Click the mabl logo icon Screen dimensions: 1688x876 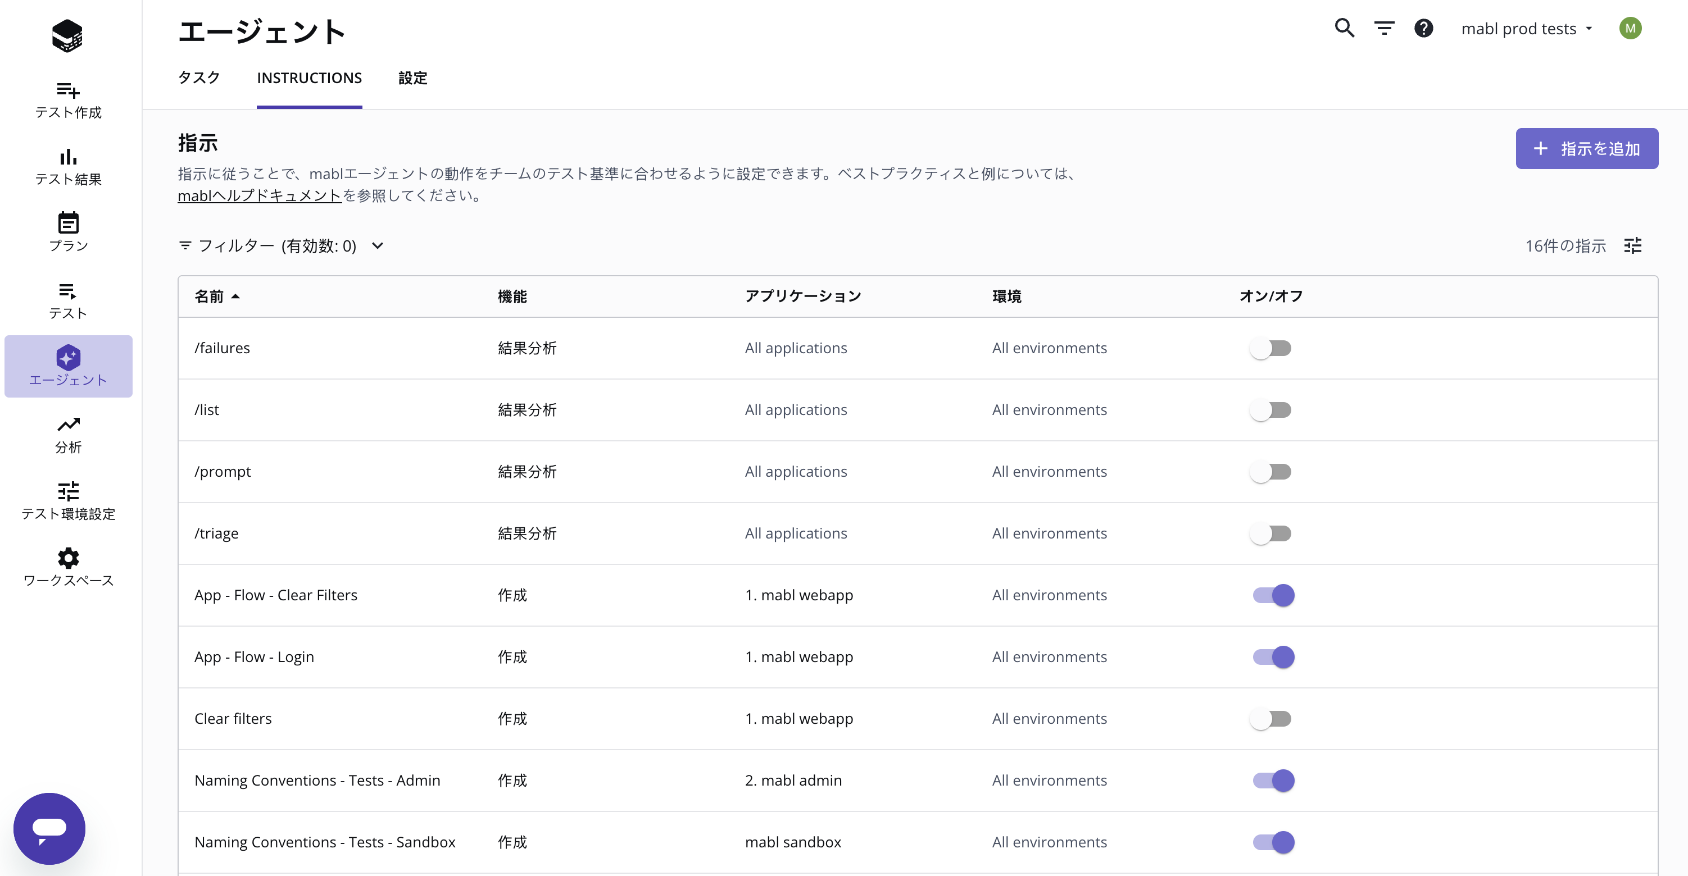(x=67, y=35)
